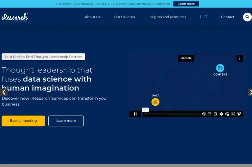
Task: Click the 00:00 video timestamp tooltip
Action: click(x=145, y=110)
